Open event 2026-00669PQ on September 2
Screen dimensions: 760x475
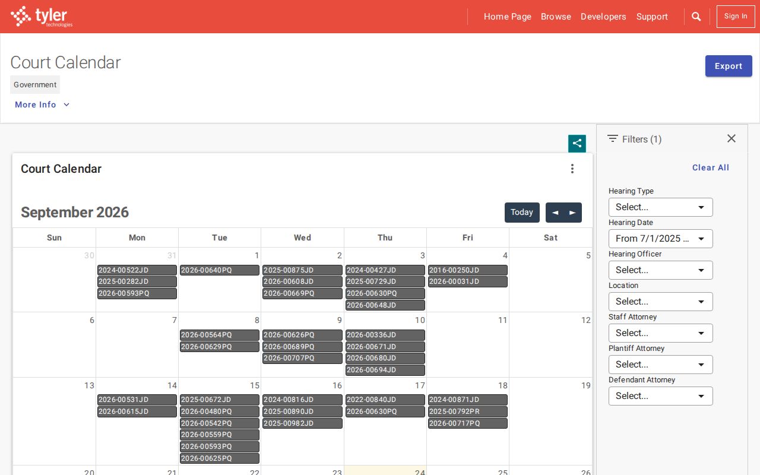click(x=302, y=293)
